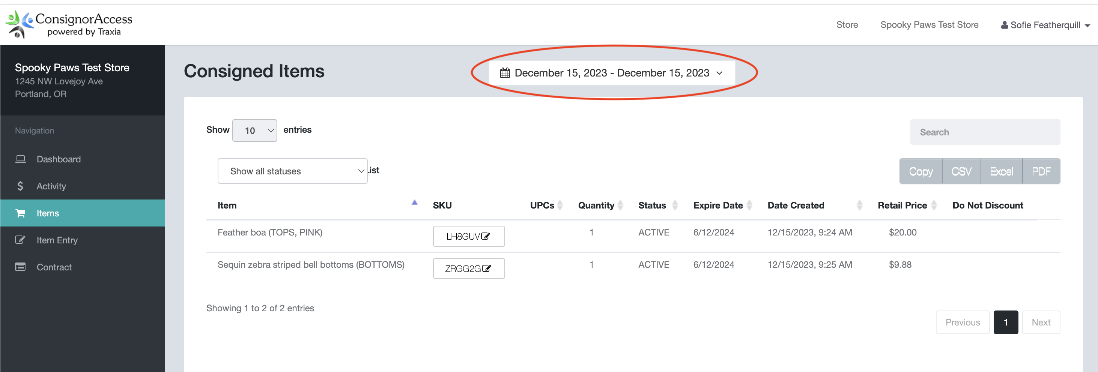The height and width of the screenshot is (372, 1098).
Task: Click the Consigned Items heading
Action: click(x=254, y=71)
